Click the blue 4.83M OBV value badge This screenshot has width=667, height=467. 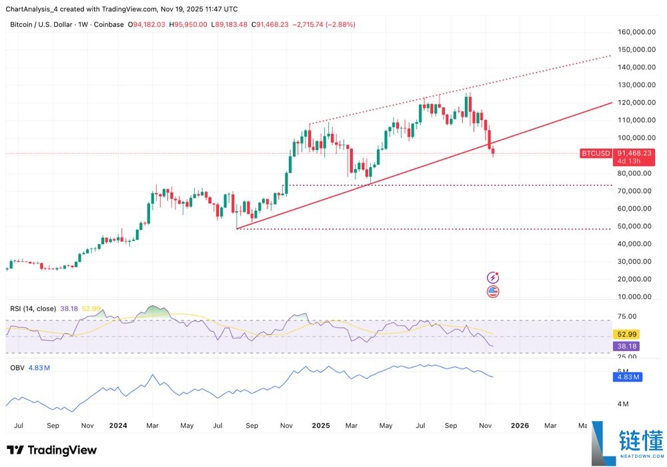click(629, 377)
